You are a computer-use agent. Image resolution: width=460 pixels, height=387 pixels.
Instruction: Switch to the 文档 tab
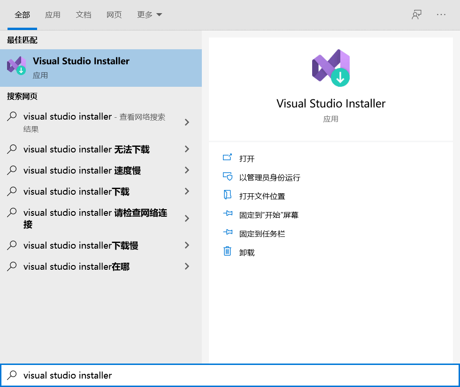(84, 15)
